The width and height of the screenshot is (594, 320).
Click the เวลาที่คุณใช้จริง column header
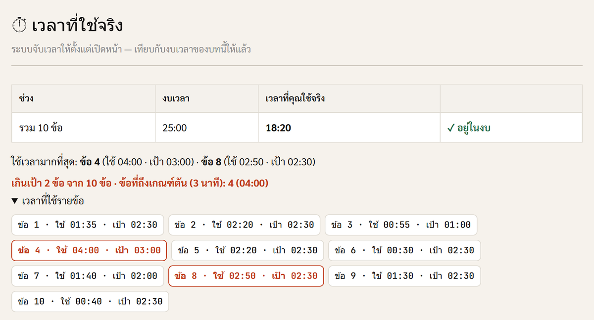(x=349, y=99)
